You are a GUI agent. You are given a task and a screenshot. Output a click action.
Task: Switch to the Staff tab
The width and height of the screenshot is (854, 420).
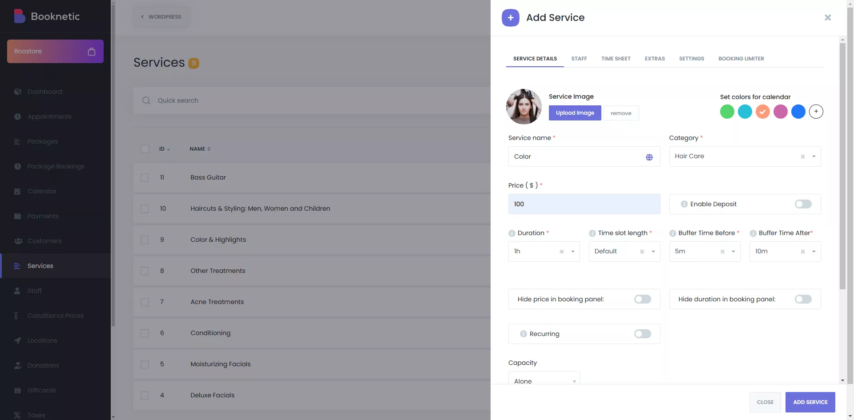pos(579,59)
